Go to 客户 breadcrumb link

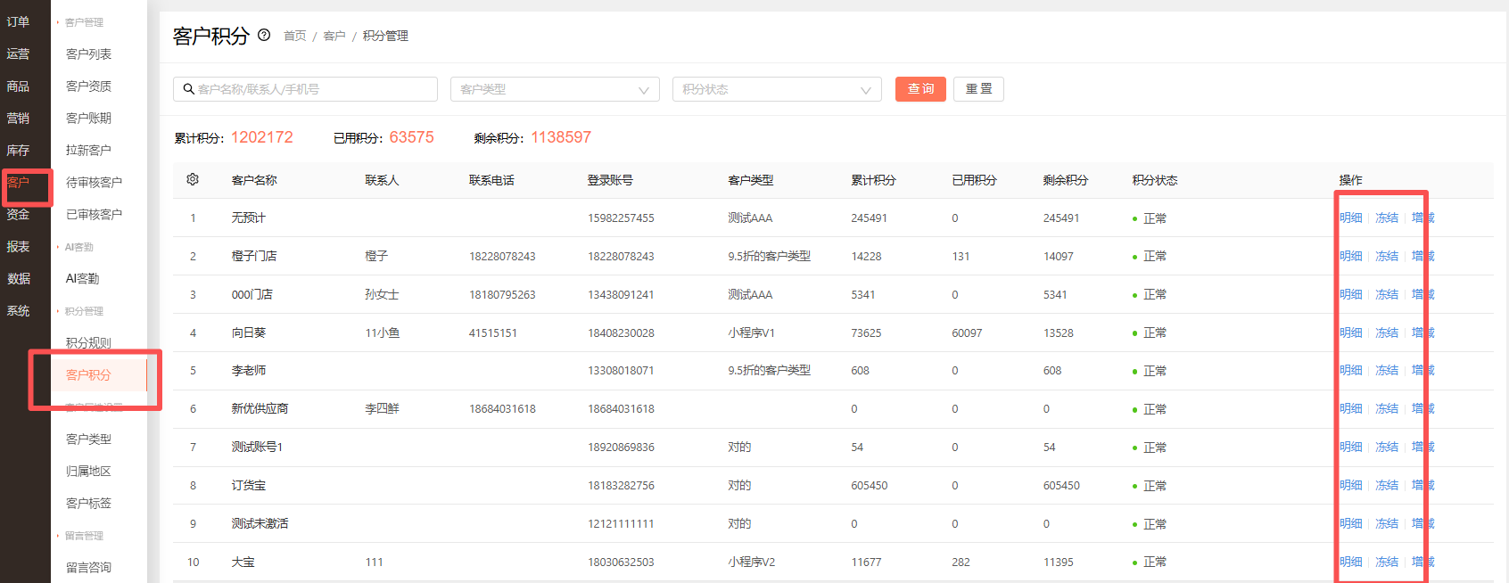click(334, 36)
